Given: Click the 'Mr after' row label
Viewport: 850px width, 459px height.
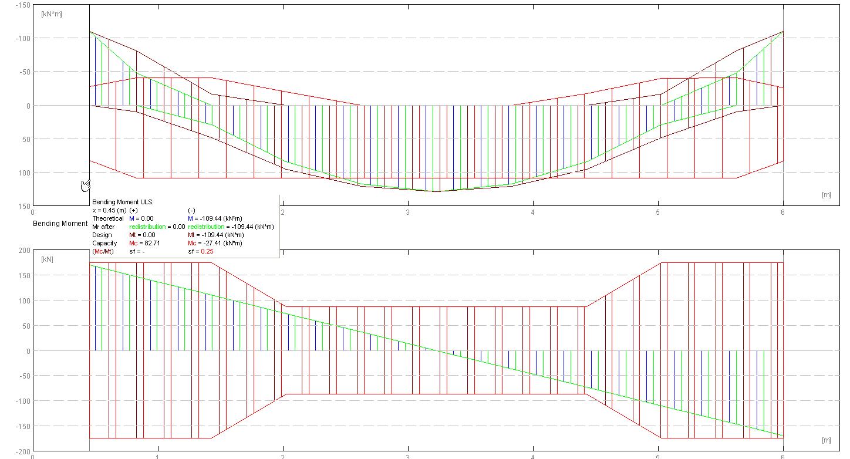Looking at the screenshot, I should click(103, 227).
